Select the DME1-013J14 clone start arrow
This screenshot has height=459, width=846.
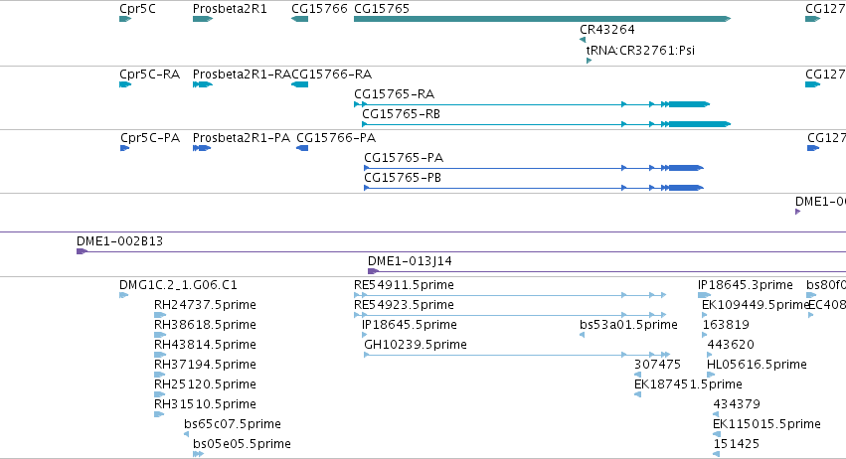(x=374, y=271)
